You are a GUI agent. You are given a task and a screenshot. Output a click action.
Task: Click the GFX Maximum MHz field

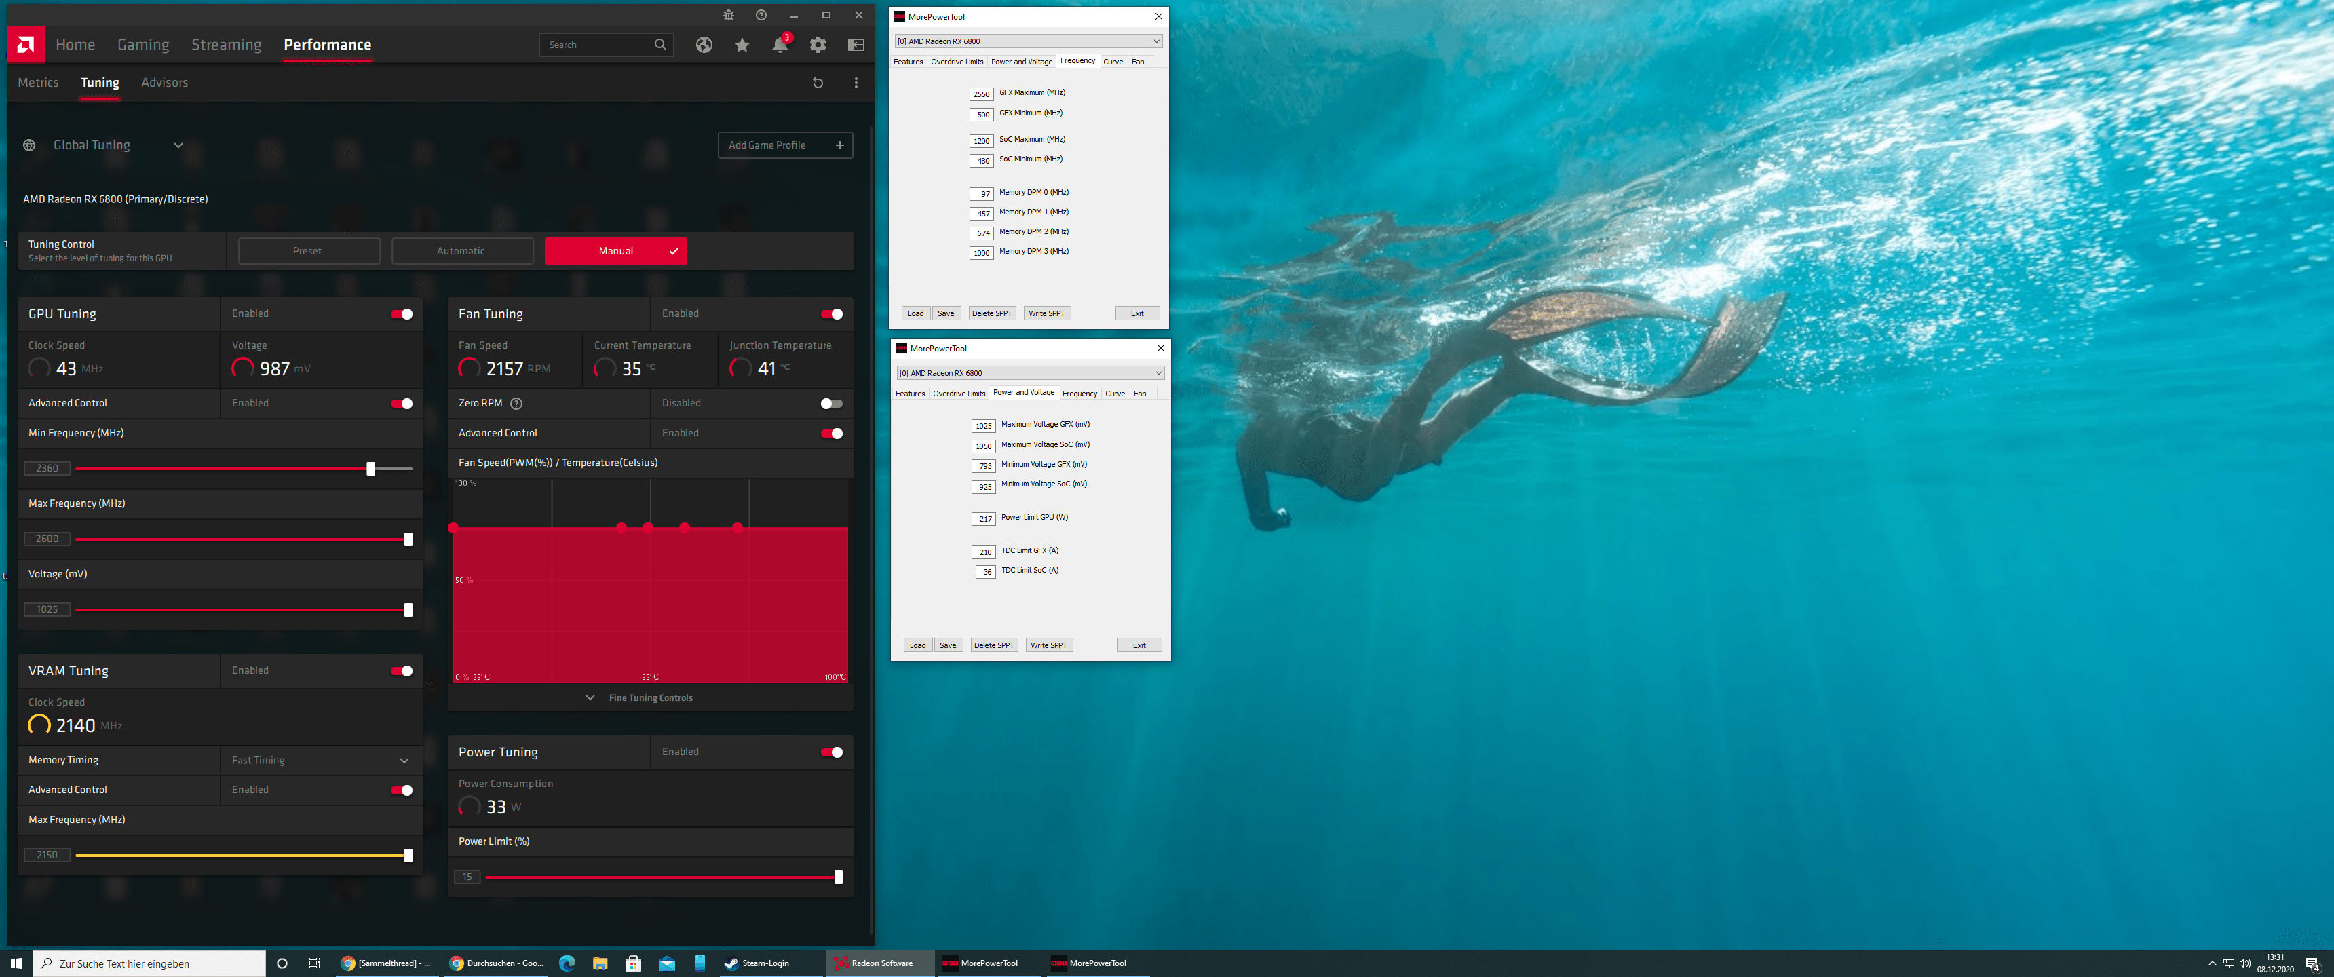point(982,94)
